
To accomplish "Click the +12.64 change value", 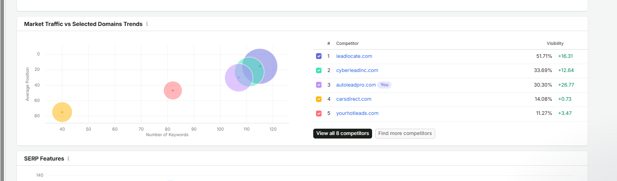I will tap(566, 70).
